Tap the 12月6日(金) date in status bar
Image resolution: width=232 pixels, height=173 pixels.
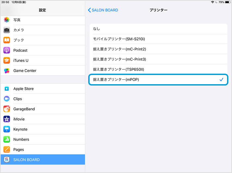click(19, 2)
